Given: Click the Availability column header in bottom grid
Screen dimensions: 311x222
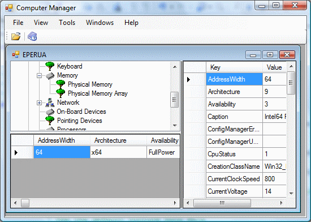Looking at the screenshot, I should [163, 140].
